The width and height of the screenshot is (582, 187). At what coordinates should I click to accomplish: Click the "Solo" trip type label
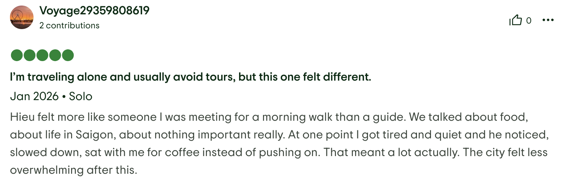[81, 96]
